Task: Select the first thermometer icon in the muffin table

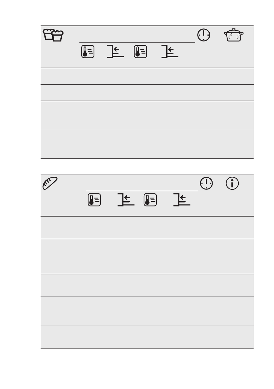Action: click(88, 52)
